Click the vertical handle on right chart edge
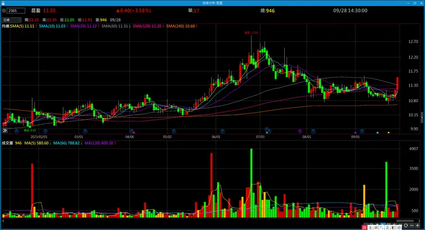 (422, 118)
